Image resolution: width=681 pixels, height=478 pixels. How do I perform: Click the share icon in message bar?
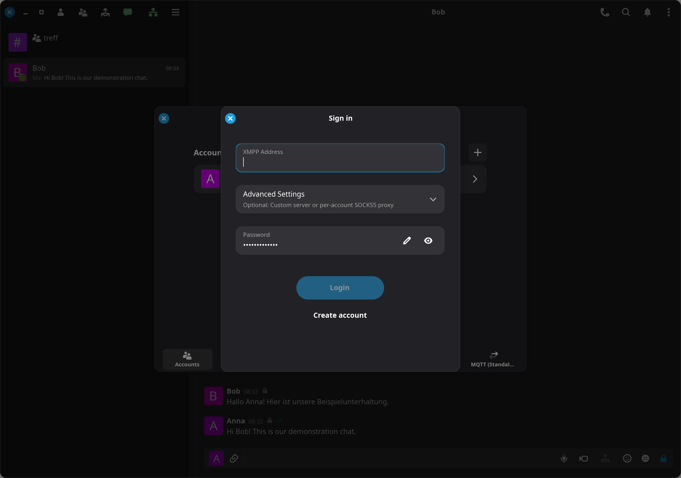tap(605, 458)
